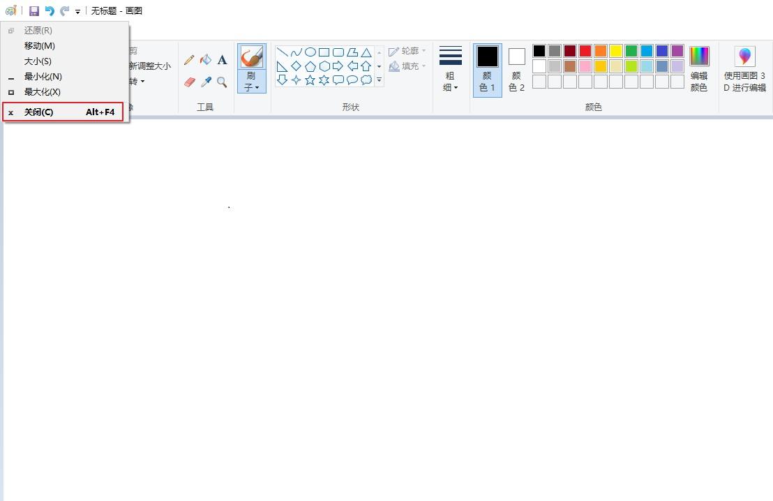The width and height of the screenshot is (773, 501).
Task: Choose 关闭(C) in the system menu
Action: click(63, 112)
